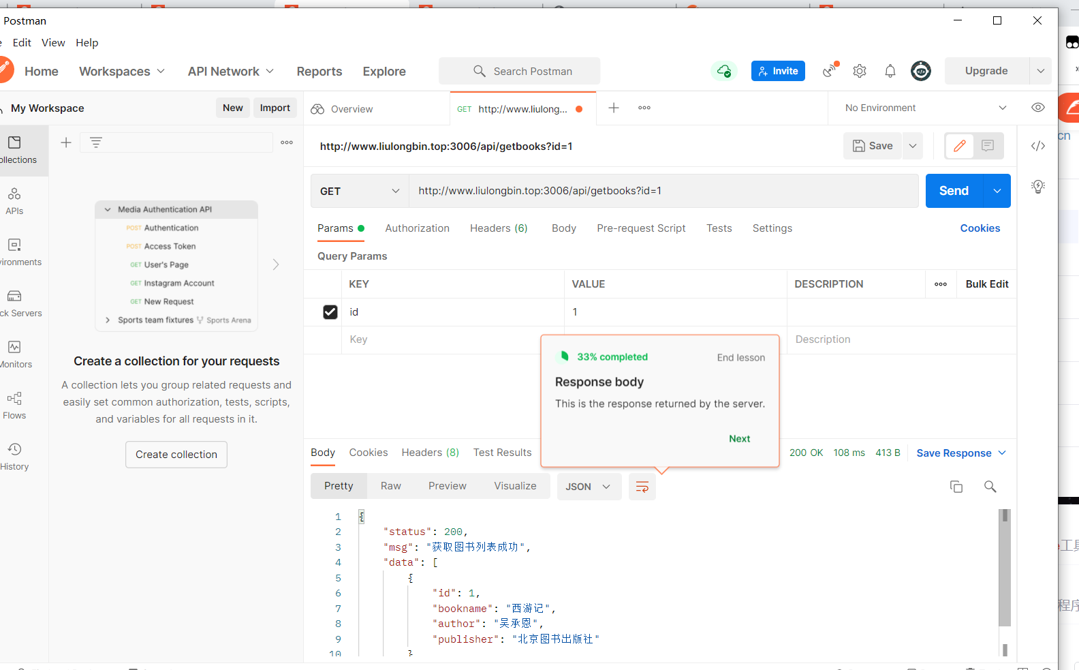Open the notifications bell icon
This screenshot has height=670, width=1079.
click(890, 71)
